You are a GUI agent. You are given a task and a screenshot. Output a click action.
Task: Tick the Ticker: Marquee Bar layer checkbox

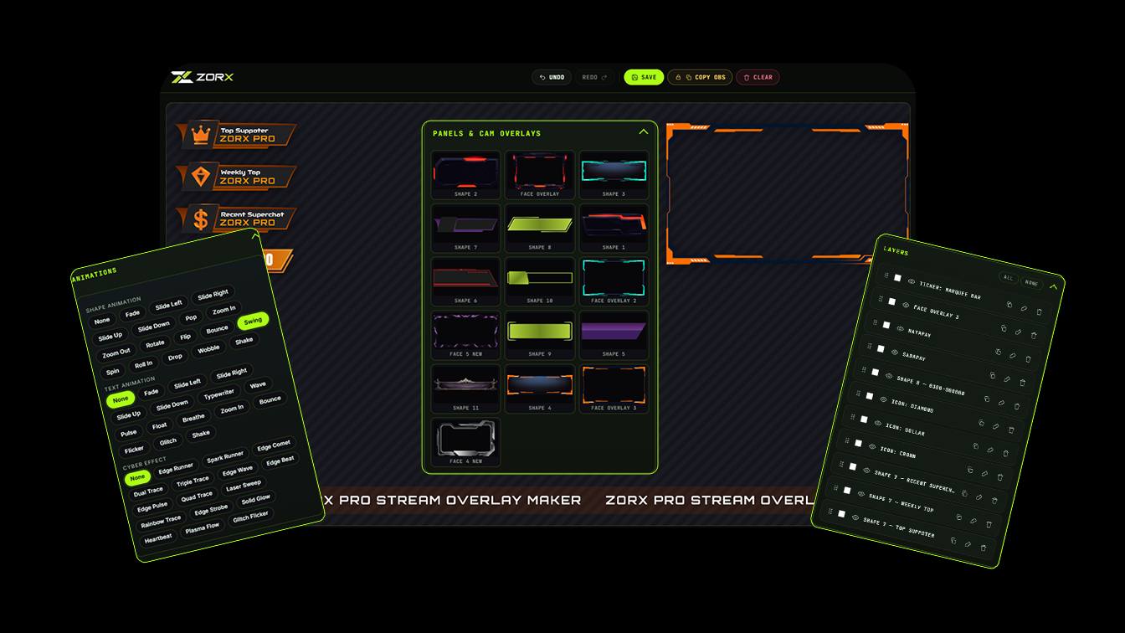[897, 278]
